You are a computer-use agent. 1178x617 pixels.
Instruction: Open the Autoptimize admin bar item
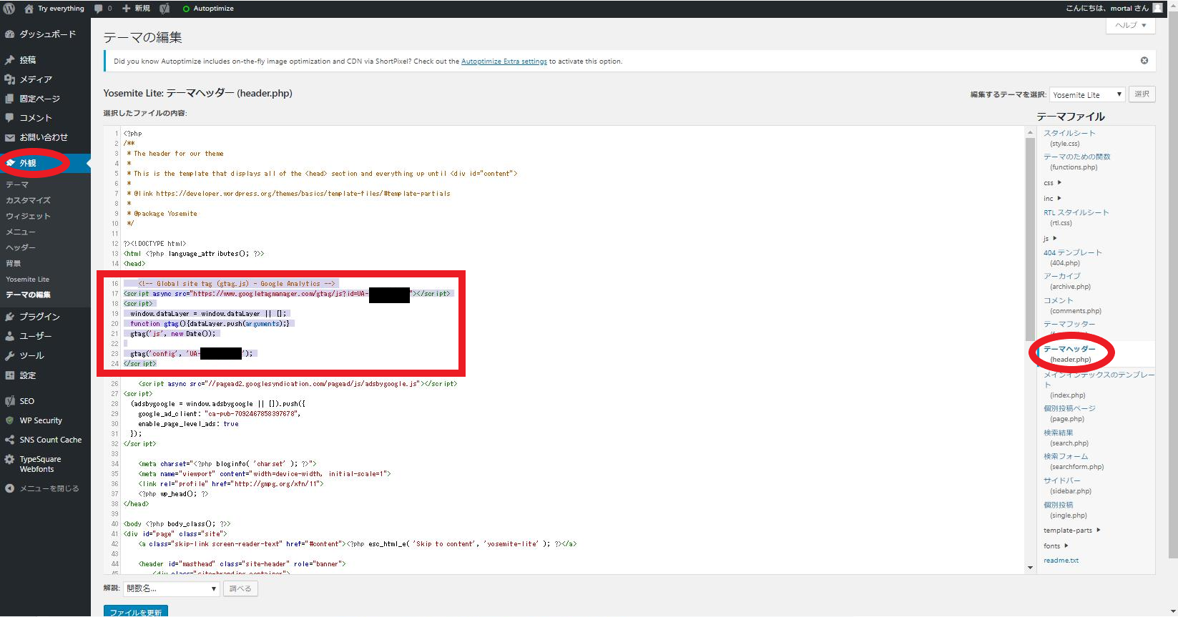pyautogui.click(x=208, y=9)
